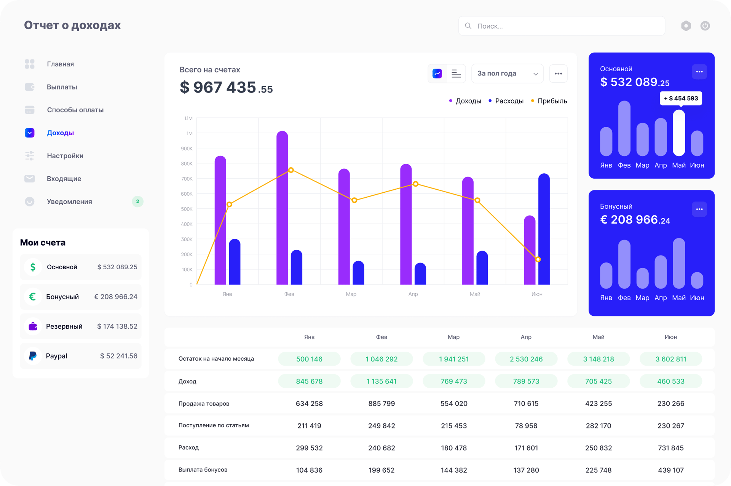Image resolution: width=731 pixels, height=486 pixels.
Task: Click the euro icon of Бонусный account
Action: click(33, 296)
